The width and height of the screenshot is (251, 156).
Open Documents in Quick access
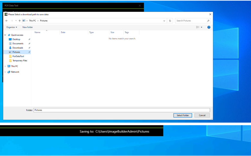pos(18,44)
